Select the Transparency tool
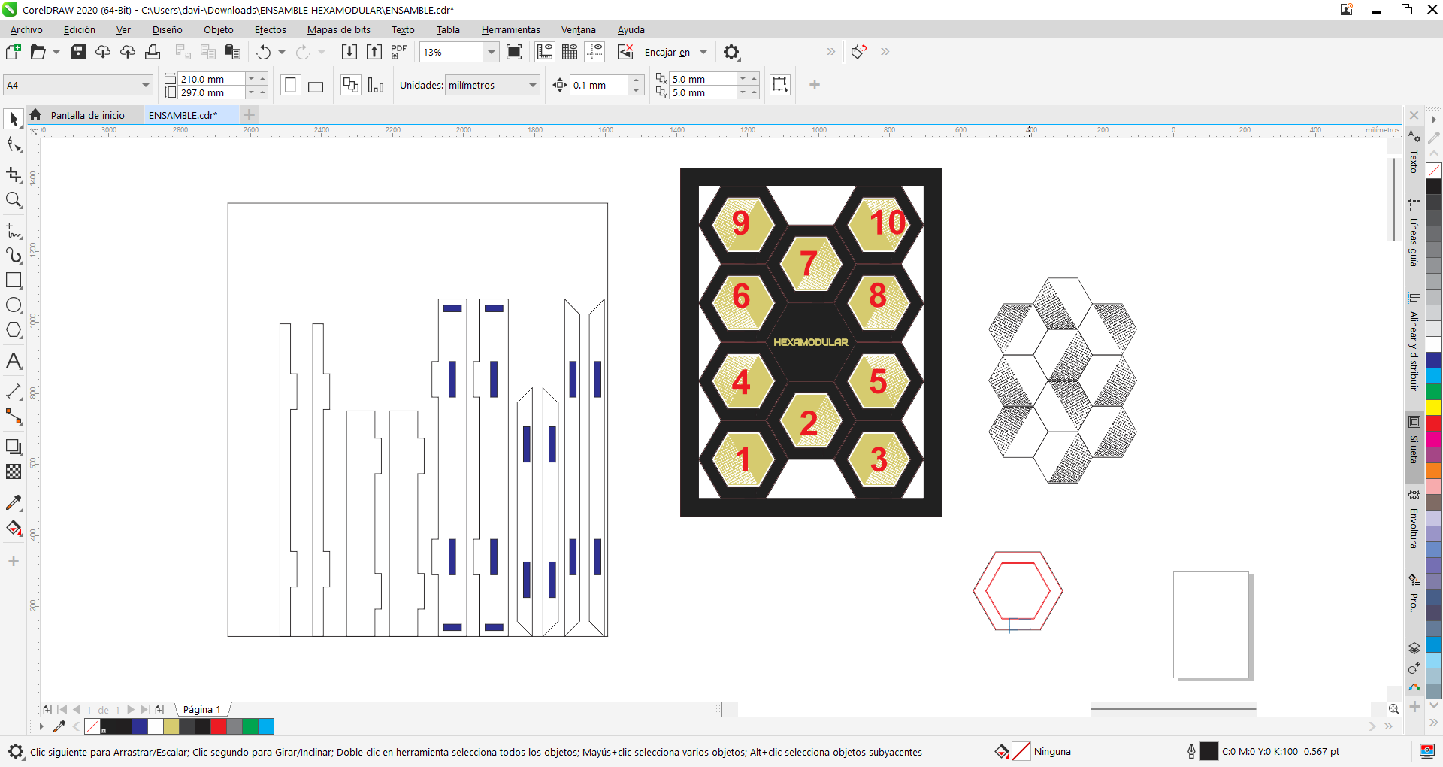This screenshot has height=767, width=1443. pos(14,471)
